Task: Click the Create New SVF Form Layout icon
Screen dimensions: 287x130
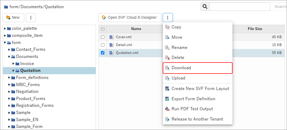Action: [167, 89]
